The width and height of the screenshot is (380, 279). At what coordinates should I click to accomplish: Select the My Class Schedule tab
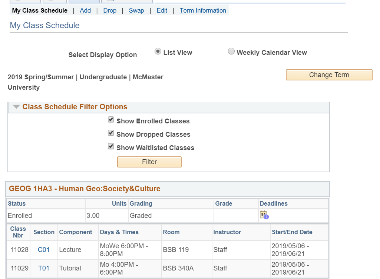point(40,10)
